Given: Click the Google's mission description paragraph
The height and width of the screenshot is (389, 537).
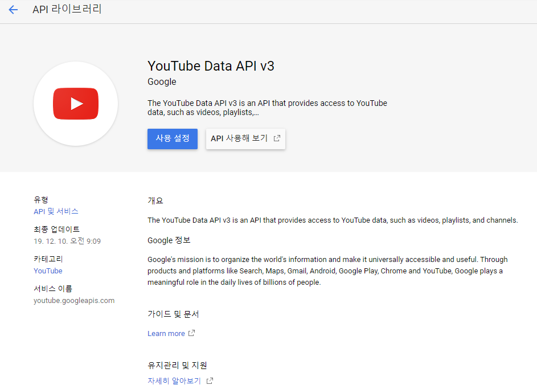Looking at the screenshot, I should click(x=327, y=271).
